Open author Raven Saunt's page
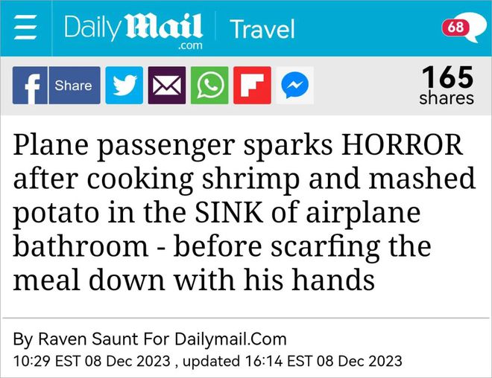492x378 pixels. 88,339
